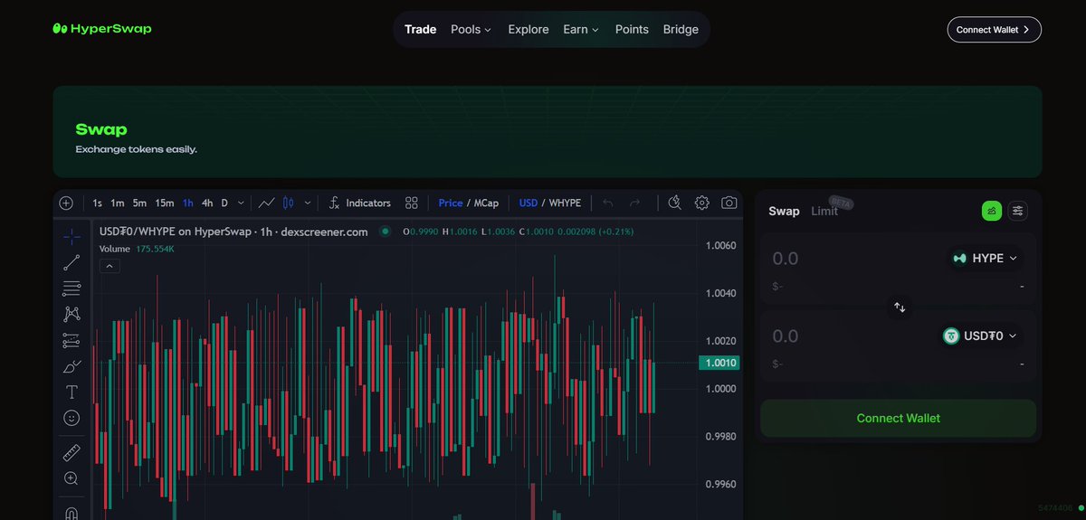Viewport: 1086px width, 520px height.
Task: Expand the time interval dropdown arrow
Action: click(x=242, y=203)
